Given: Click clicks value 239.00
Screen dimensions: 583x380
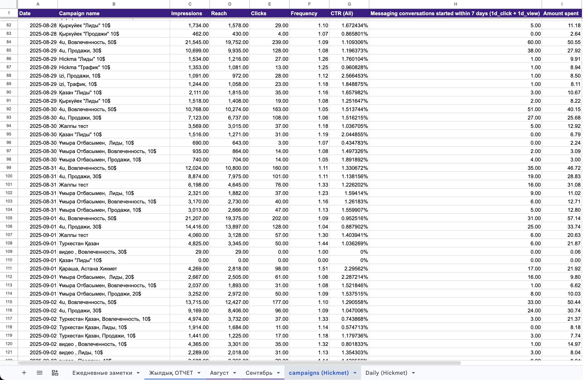Looking at the screenshot, I should tap(269, 42).
